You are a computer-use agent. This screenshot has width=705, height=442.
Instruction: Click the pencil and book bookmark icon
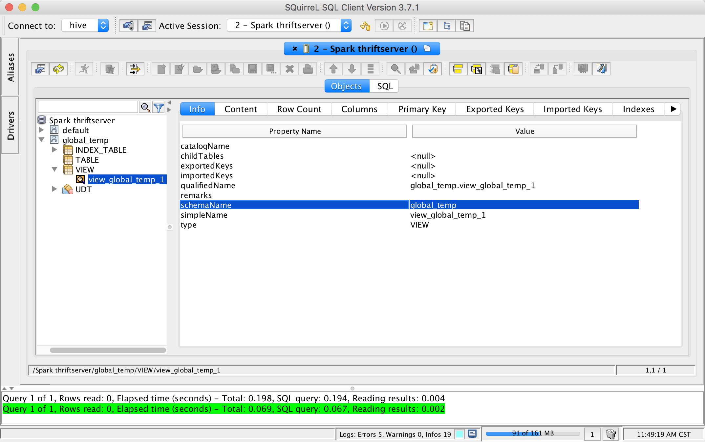pos(601,69)
